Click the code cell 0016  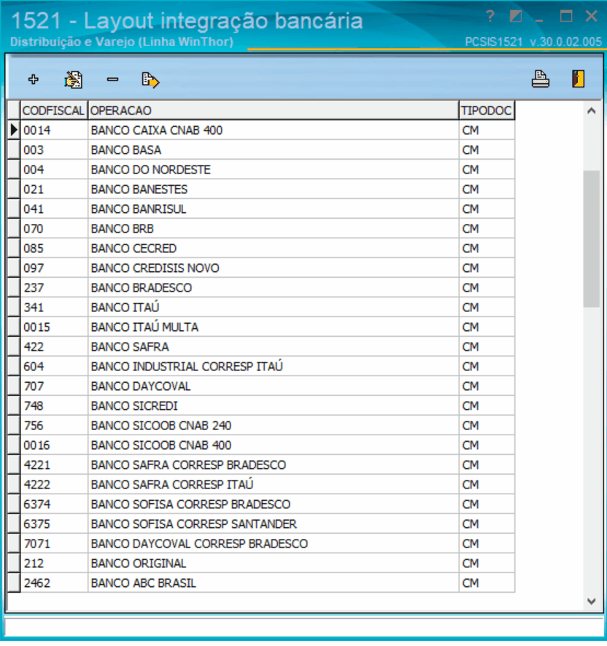click(54, 445)
